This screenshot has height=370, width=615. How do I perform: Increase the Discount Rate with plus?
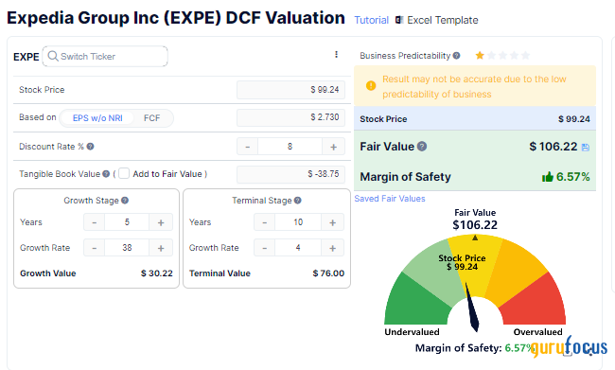click(333, 147)
